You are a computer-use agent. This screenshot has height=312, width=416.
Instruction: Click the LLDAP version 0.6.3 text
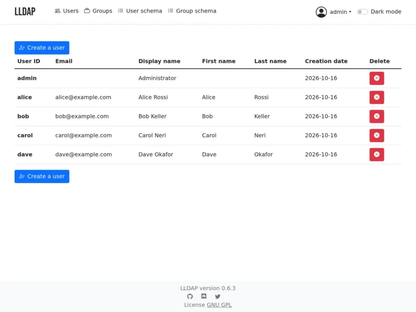[x=207, y=289]
